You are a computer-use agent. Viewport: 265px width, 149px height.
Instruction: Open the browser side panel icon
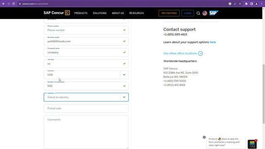(x=251, y=4)
